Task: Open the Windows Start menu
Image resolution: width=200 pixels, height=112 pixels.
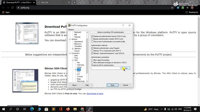Action: 3,109
